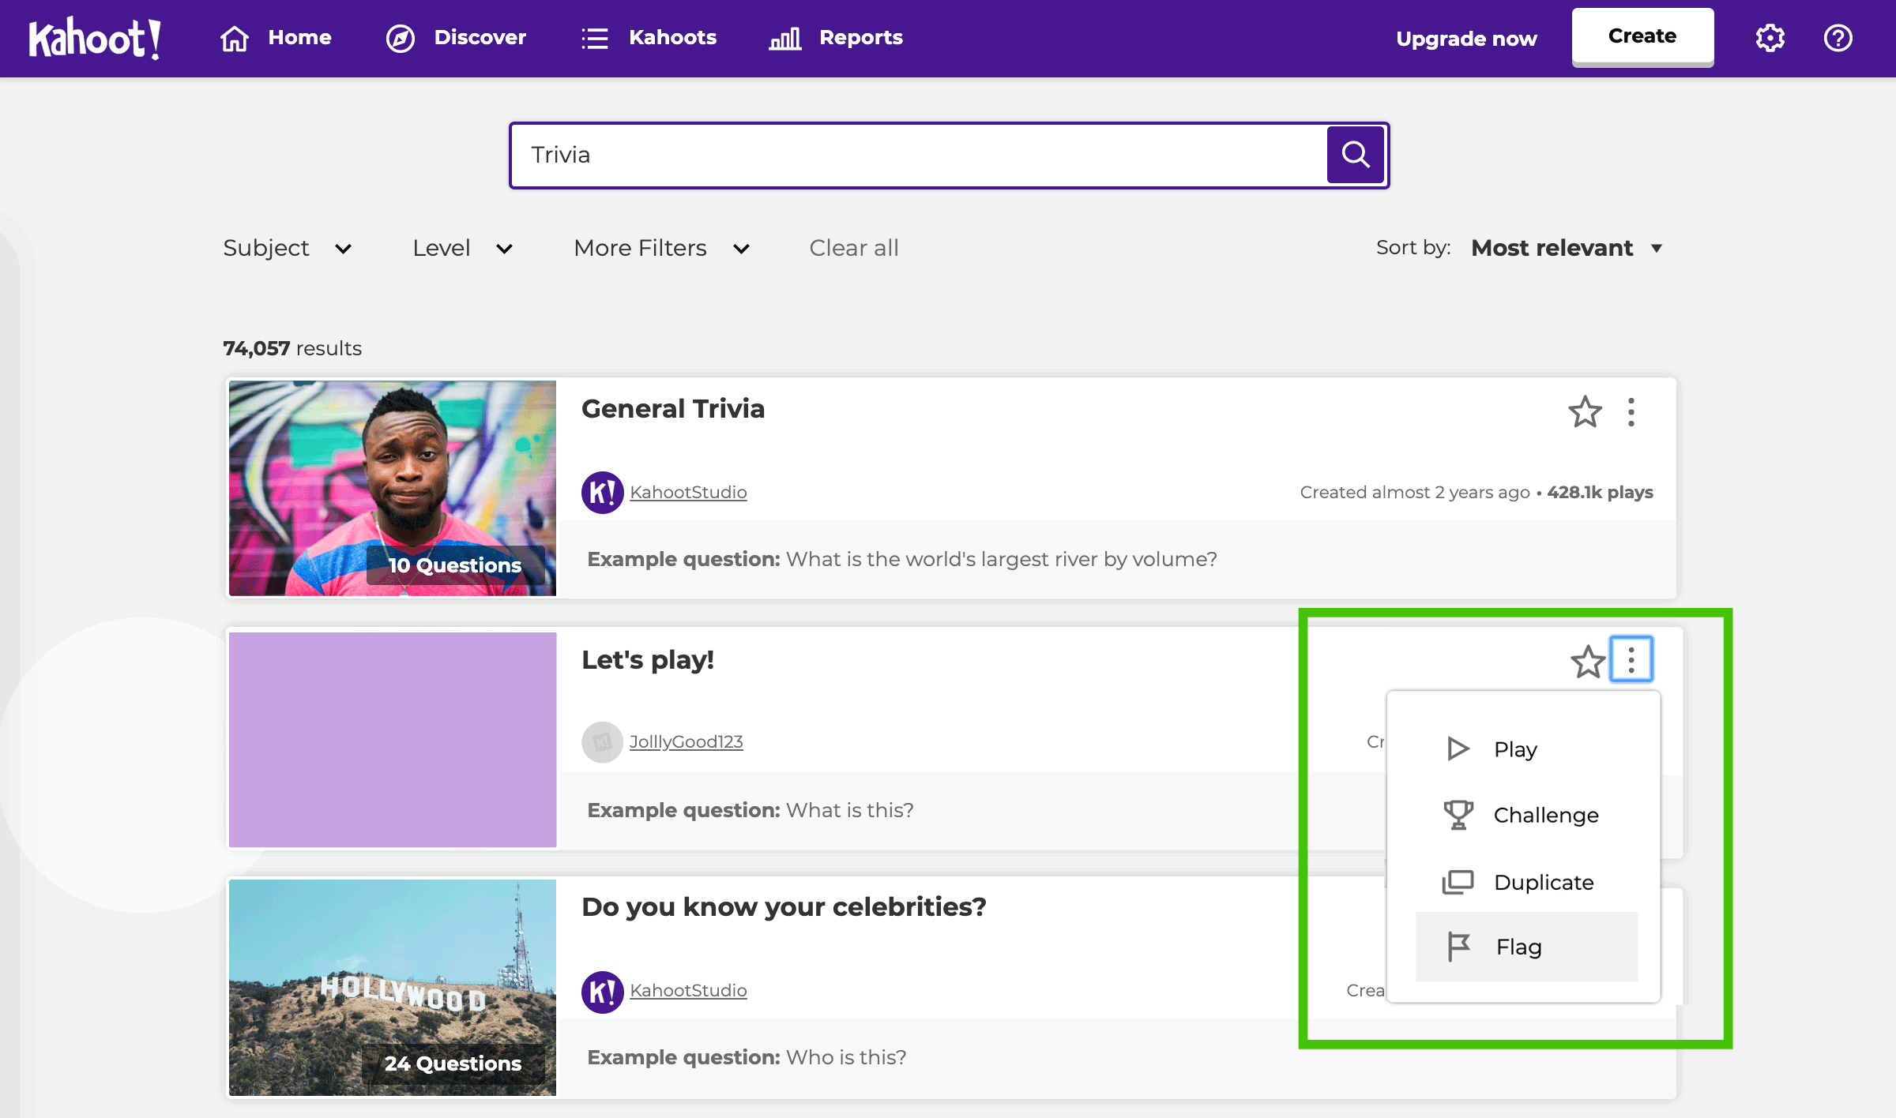Expand the Level filter dropdown
Screen dimensions: 1896x1118
pyautogui.click(x=463, y=248)
